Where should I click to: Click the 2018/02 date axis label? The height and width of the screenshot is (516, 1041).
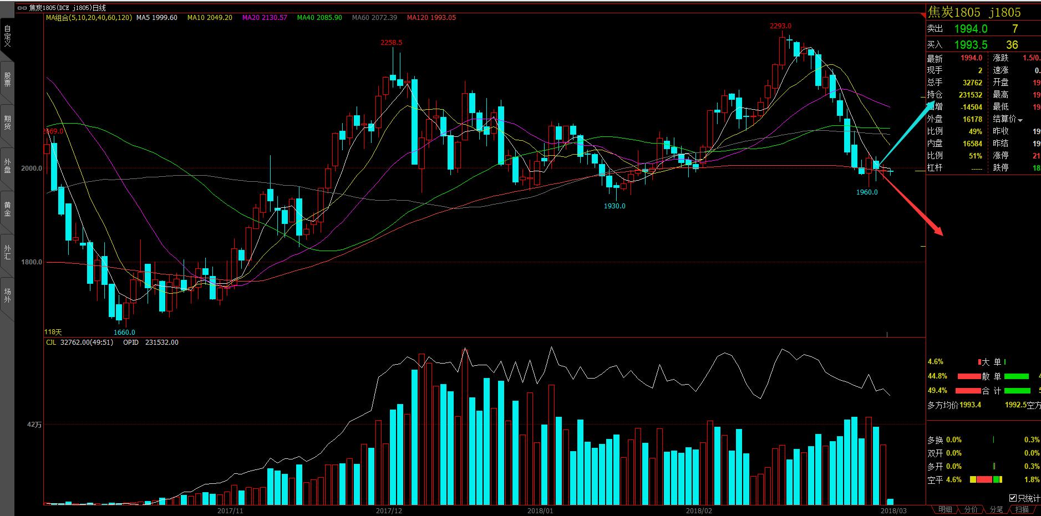(699, 510)
